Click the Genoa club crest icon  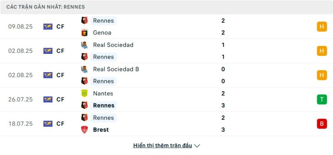pos(84,33)
